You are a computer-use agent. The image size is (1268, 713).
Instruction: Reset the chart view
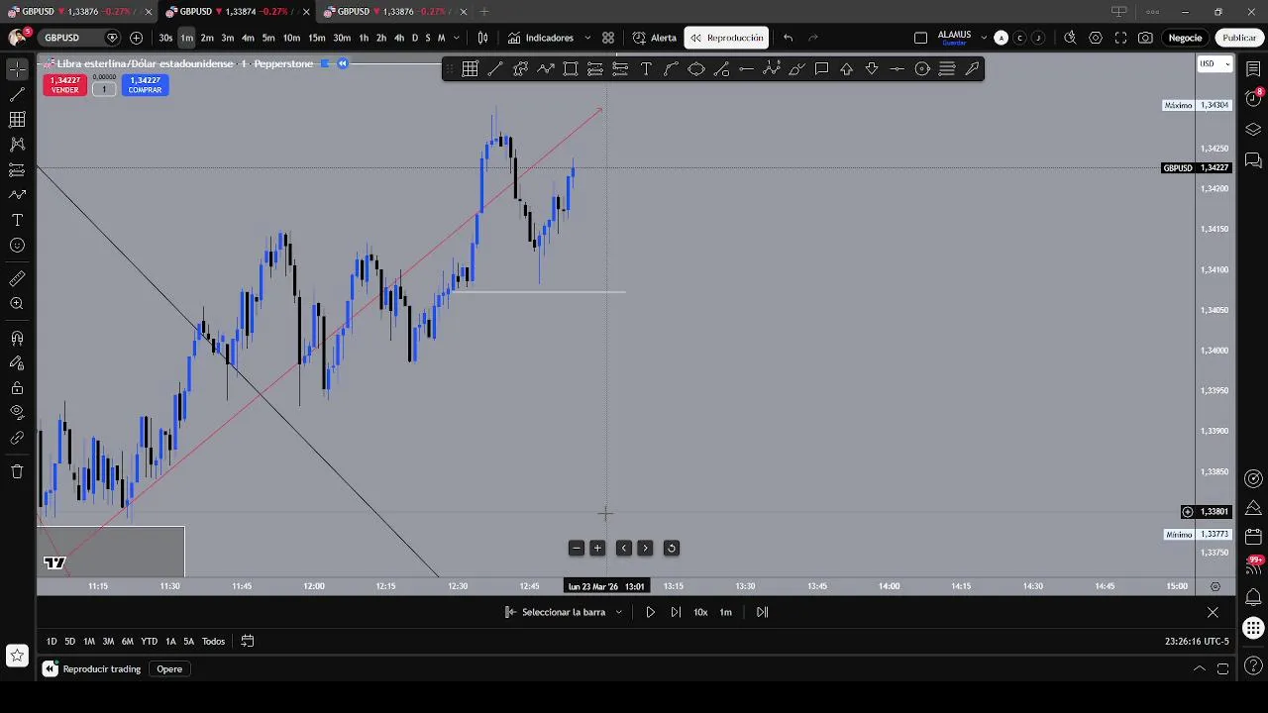671,548
